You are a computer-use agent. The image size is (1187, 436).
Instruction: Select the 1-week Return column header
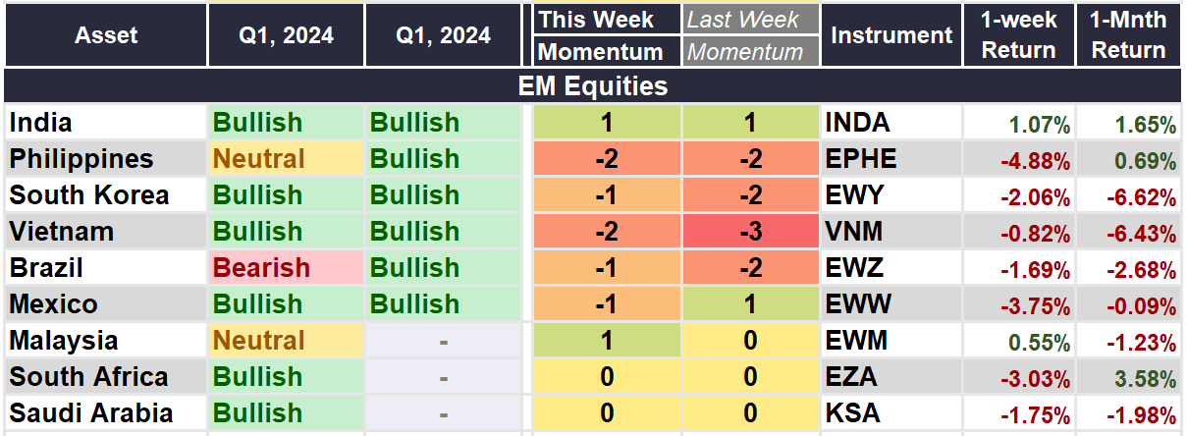tap(1018, 35)
